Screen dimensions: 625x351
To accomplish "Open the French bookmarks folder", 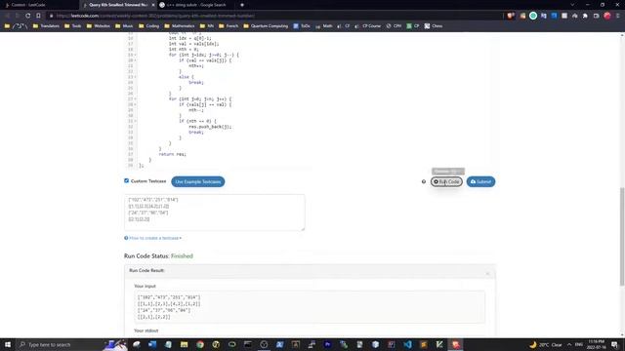I will coord(229,26).
